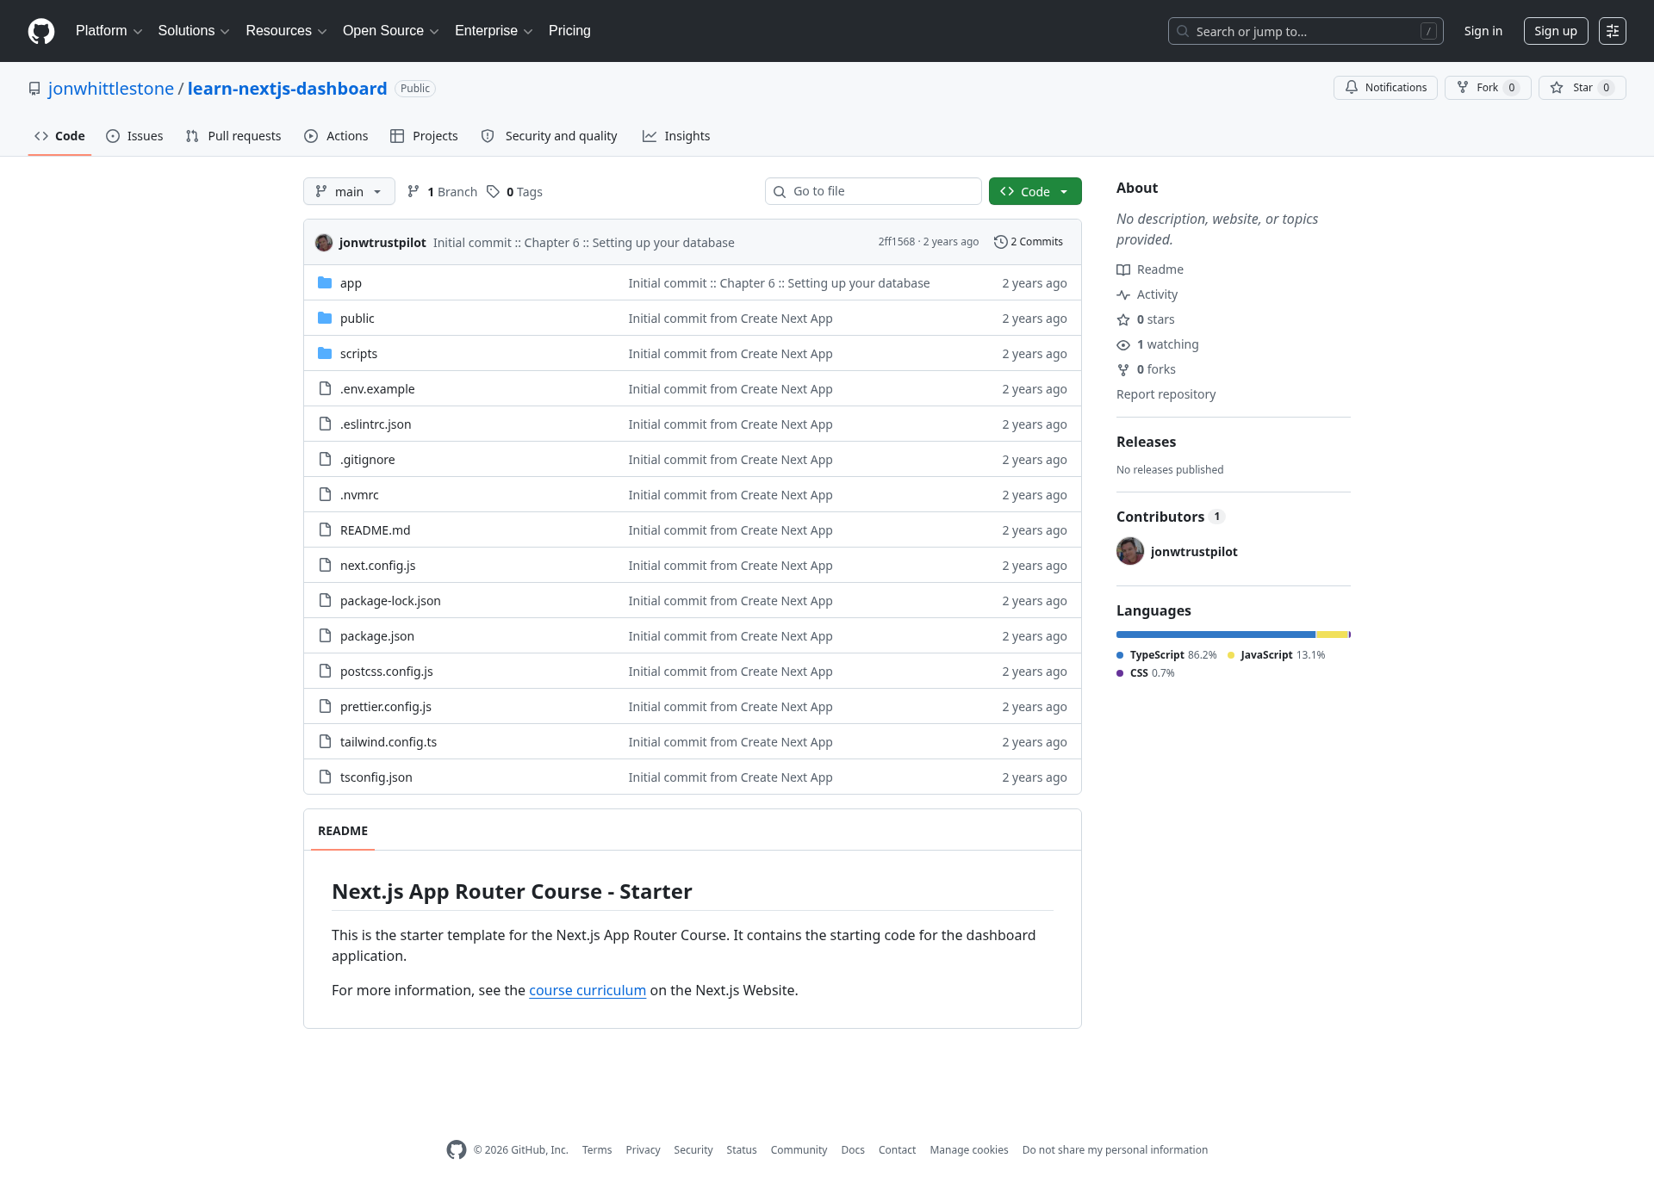Image resolution: width=1654 pixels, height=1195 pixels.
Task: Open the scripts folder
Action: [358, 354]
